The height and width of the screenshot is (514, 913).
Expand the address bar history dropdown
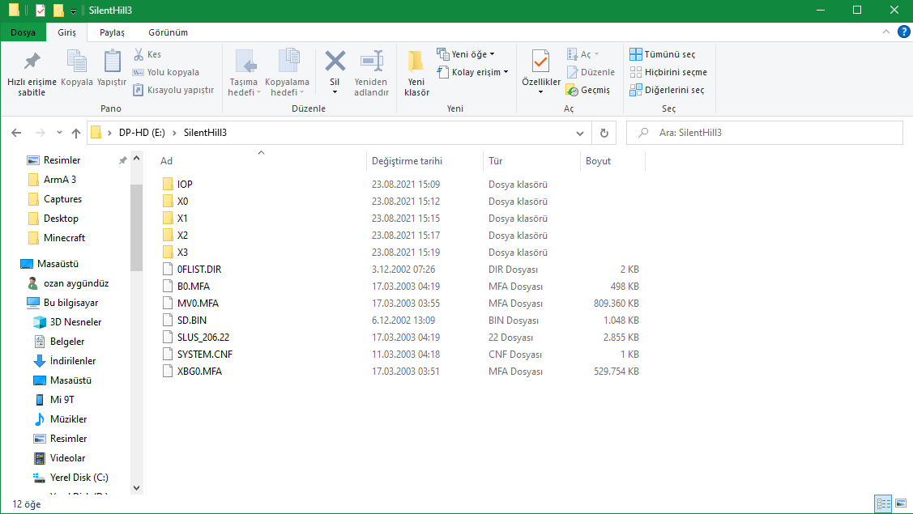click(580, 134)
